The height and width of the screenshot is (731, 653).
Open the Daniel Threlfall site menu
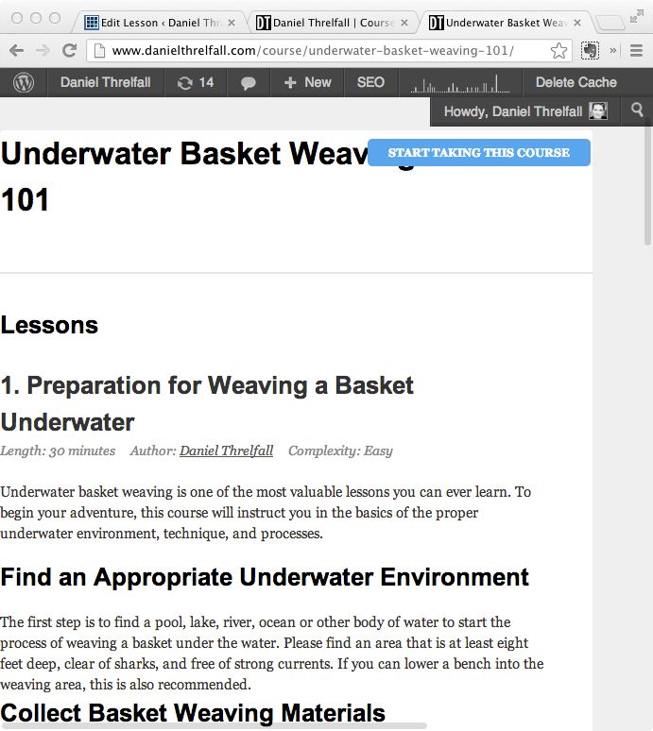pyautogui.click(x=106, y=82)
